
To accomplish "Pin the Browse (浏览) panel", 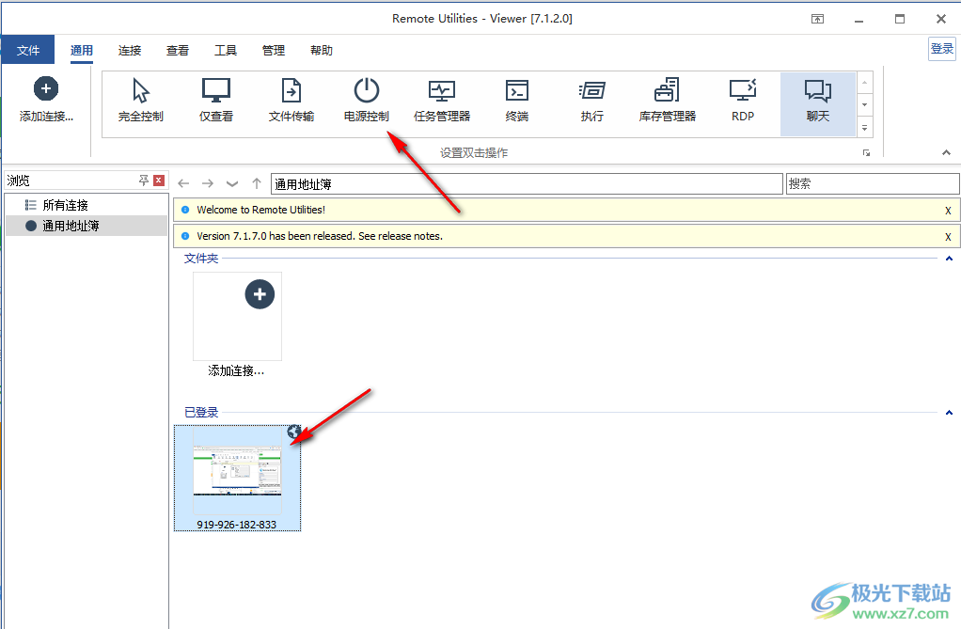I will 144,181.
